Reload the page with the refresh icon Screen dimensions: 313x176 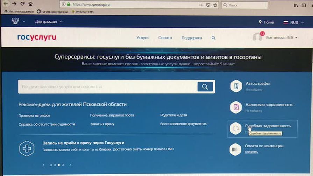pos(22,3)
